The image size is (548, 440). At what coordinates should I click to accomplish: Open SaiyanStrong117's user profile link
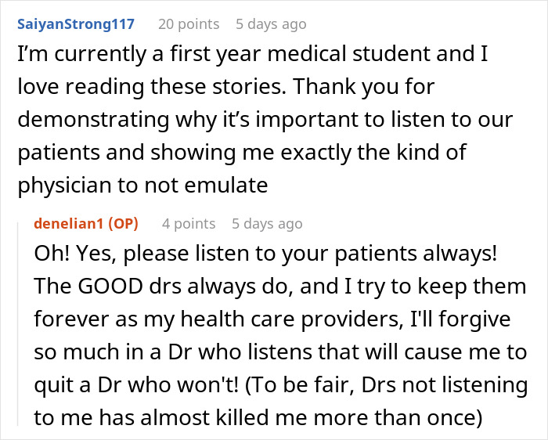[74, 24]
